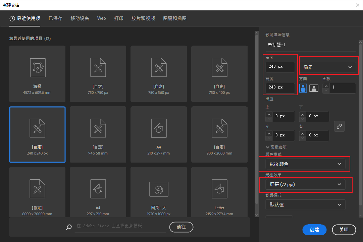
Task: Click the 画板 artboard number field
Action: click(343, 88)
